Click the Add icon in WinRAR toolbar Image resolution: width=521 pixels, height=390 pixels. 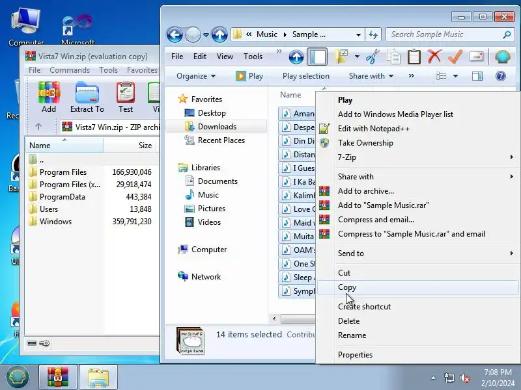point(49,97)
